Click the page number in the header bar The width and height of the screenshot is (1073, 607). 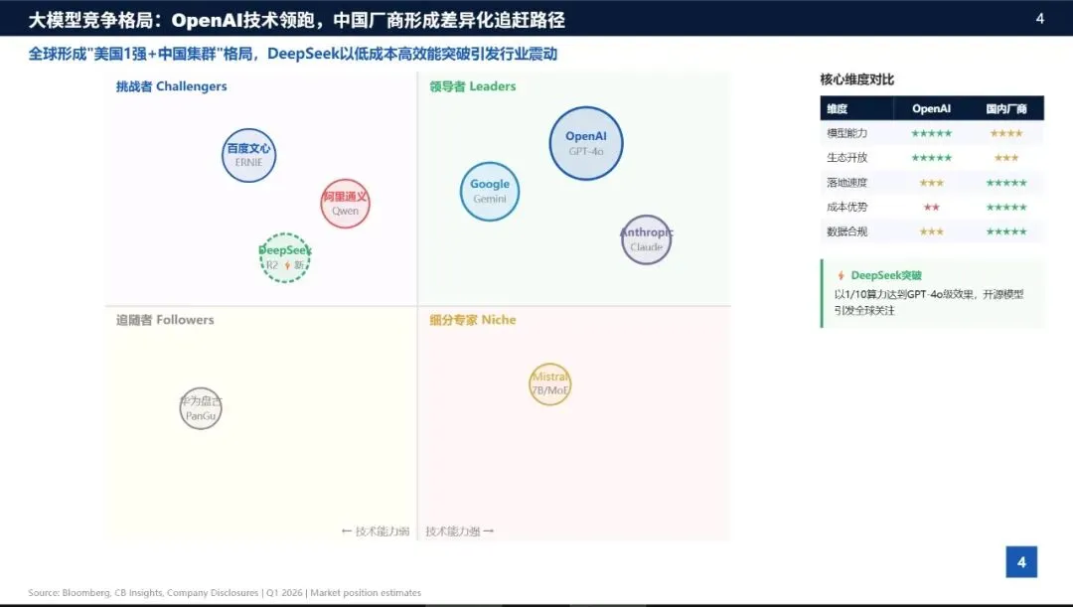(x=1039, y=19)
